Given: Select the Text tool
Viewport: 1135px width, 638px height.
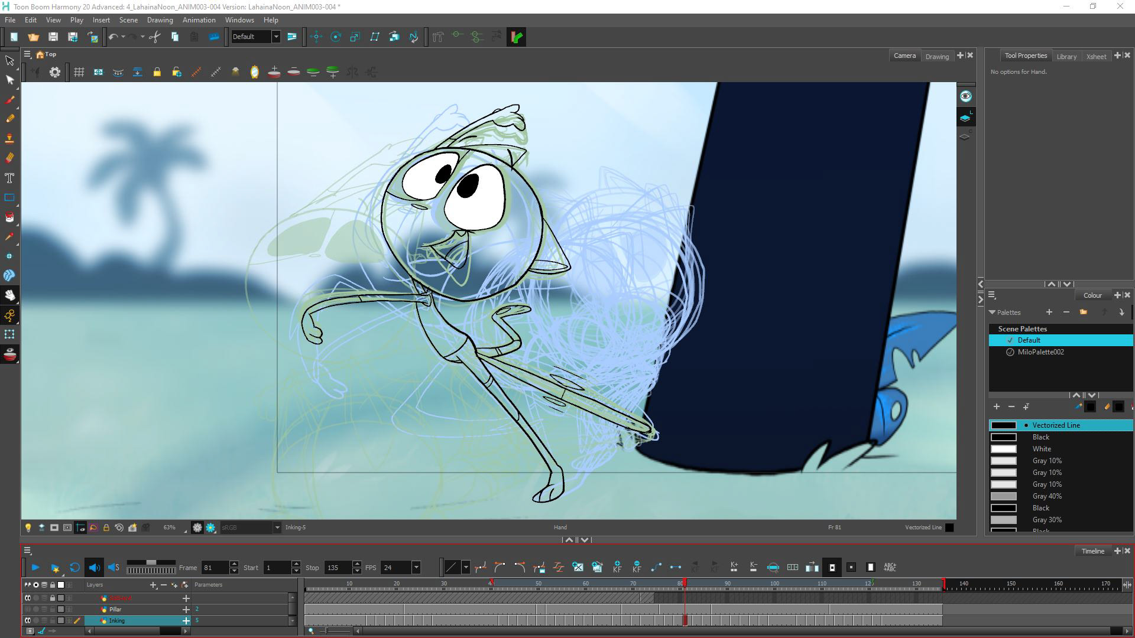Looking at the screenshot, I should (9, 178).
